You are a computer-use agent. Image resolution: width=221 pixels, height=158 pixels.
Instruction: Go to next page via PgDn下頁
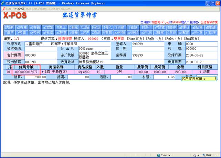[173, 39]
